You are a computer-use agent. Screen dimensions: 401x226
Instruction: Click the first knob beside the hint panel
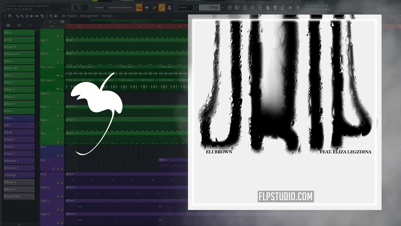click(x=76, y=8)
